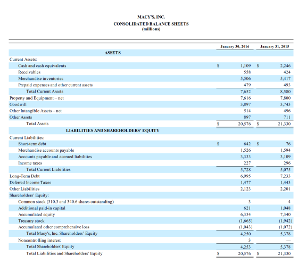Click the 2016 cash value 1,109
Viewport: 298px width, 263px height.
click(245, 66)
